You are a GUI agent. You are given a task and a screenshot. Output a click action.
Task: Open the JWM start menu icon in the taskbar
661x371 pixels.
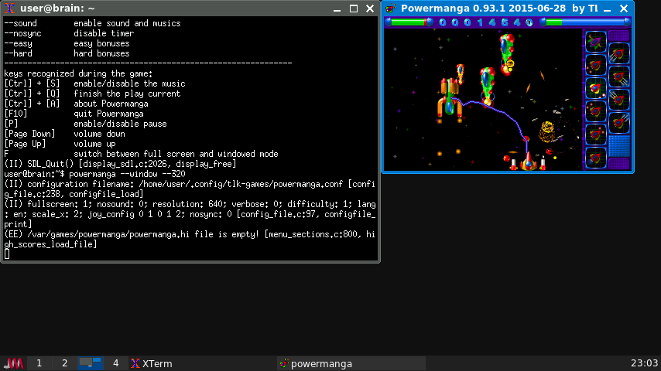tap(15, 363)
